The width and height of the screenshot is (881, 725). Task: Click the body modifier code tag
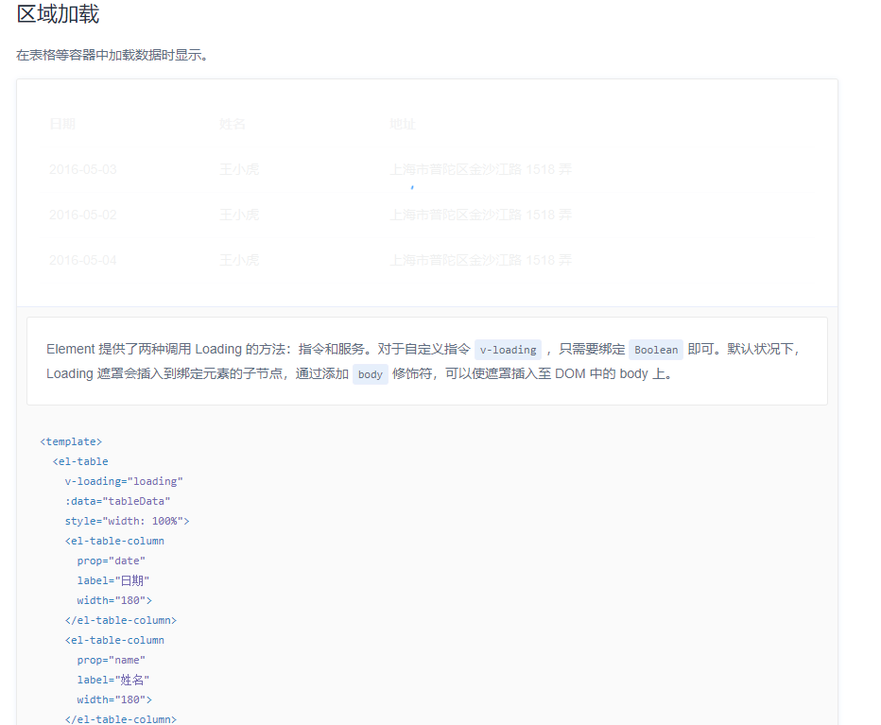370,374
